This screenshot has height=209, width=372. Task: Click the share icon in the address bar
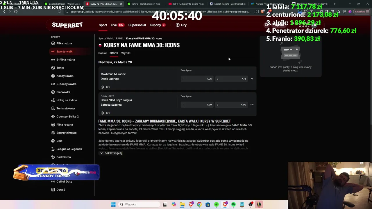pyautogui.click(x=255, y=12)
